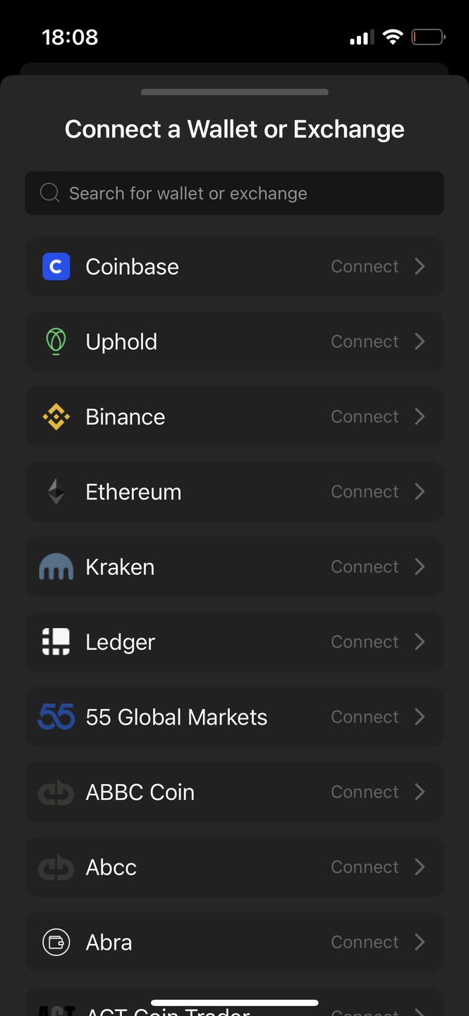Screen dimensions: 469x1016
Task: Open the chevron on the Kraken row
Action: tap(420, 567)
